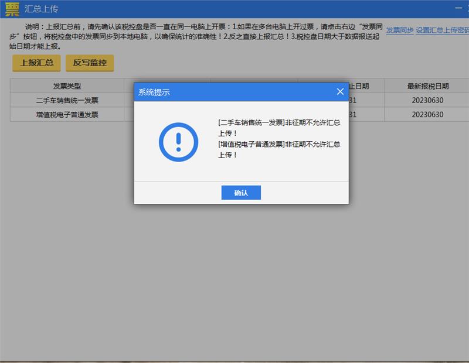This screenshot has width=469, height=363.
Task: Click 20230630 date in 二手车销售统一发票 row
Action: pyautogui.click(x=427, y=100)
